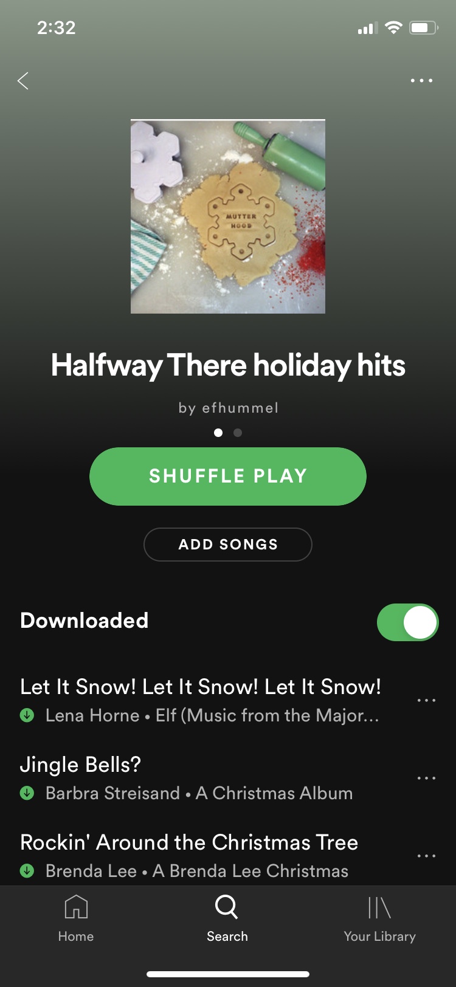This screenshot has height=987, width=456.
Task: Tap the efhummel creator name
Action: click(x=240, y=408)
